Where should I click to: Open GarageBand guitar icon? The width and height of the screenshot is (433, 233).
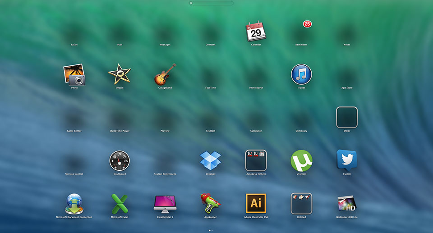click(x=165, y=74)
